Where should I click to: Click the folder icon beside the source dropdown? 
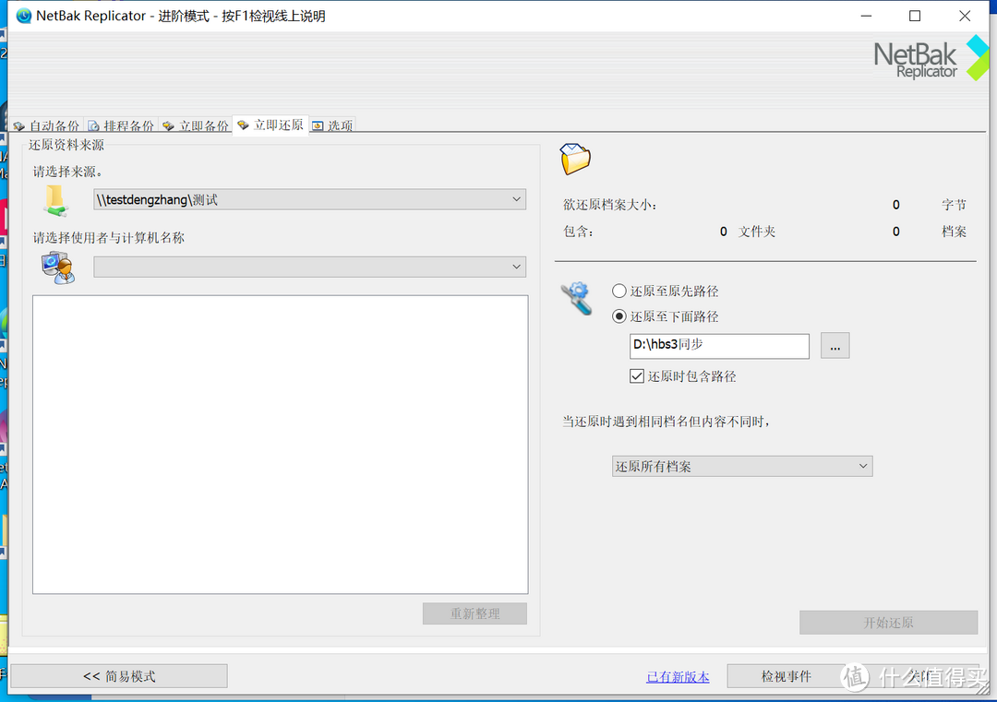[55, 198]
